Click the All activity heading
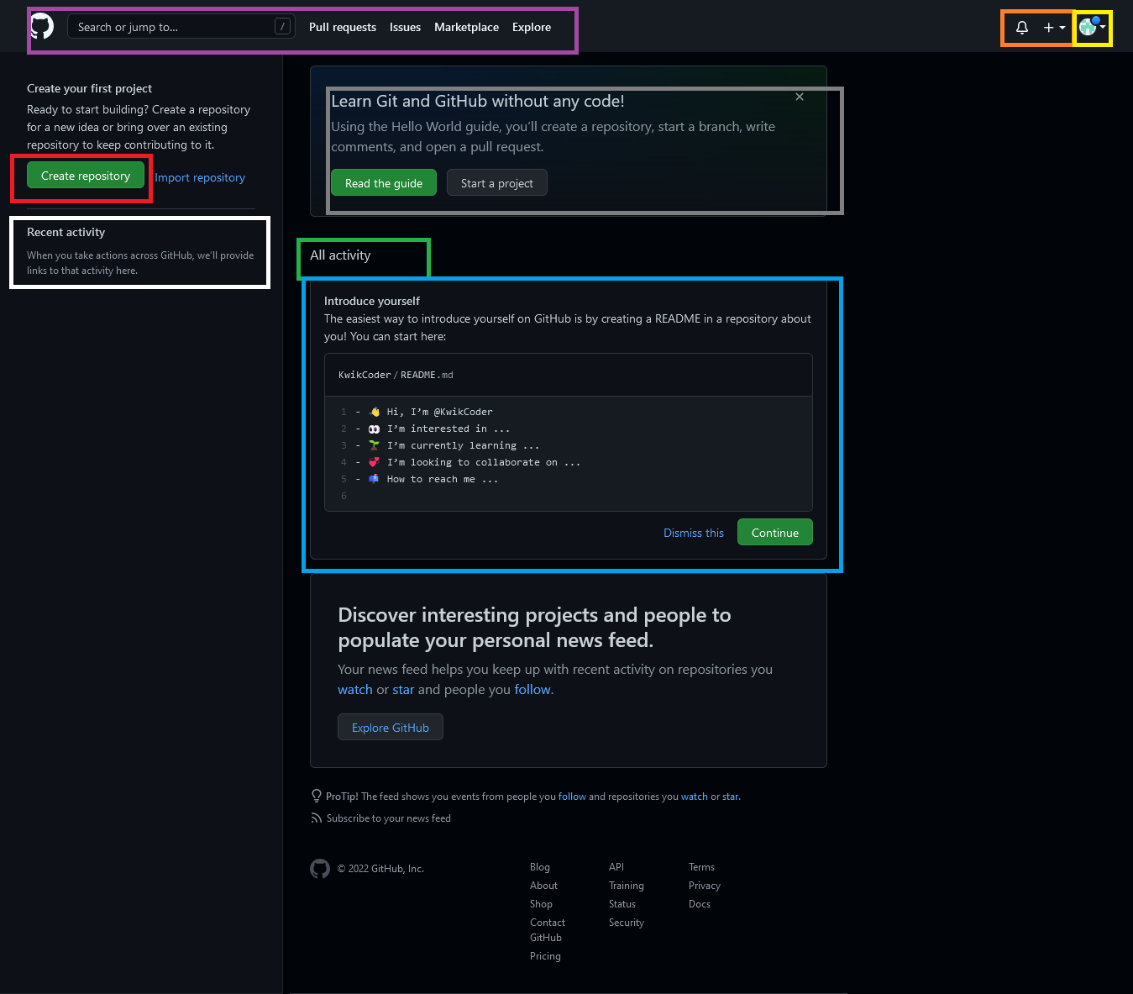Screen dimensions: 1133x994 pos(340,255)
